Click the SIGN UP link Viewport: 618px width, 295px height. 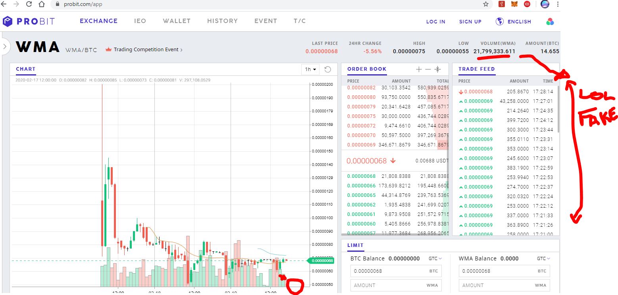coord(470,22)
